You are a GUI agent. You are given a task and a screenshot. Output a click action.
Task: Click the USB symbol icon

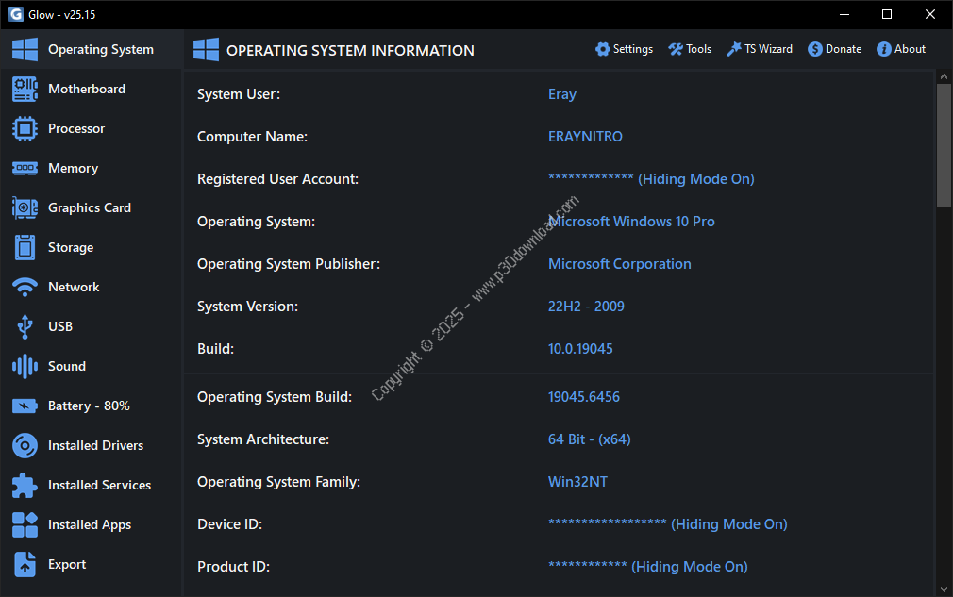(25, 326)
